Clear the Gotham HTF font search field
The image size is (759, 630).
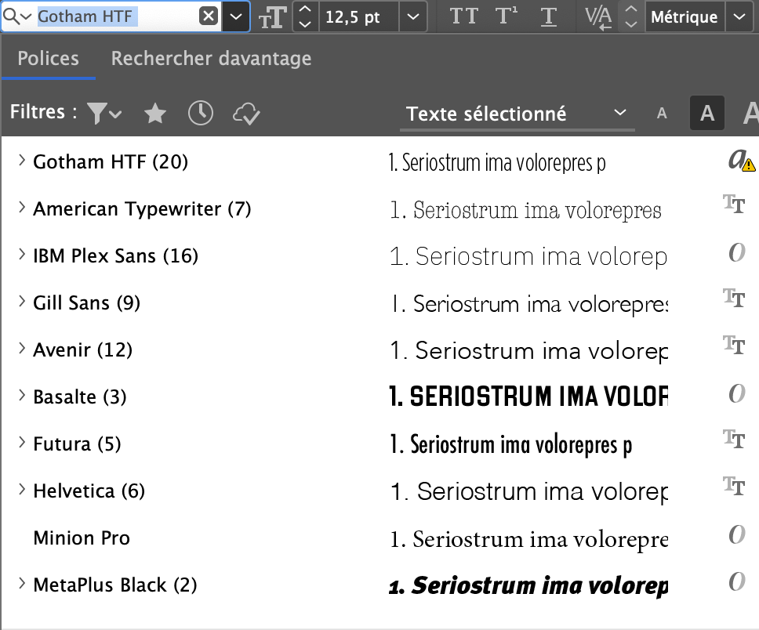pos(208,16)
